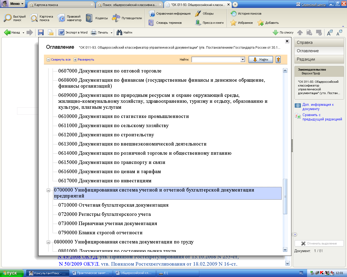Open Карточка поиска from toolbar
The height and width of the screenshot is (277, 347).
[x=42, y=18]
